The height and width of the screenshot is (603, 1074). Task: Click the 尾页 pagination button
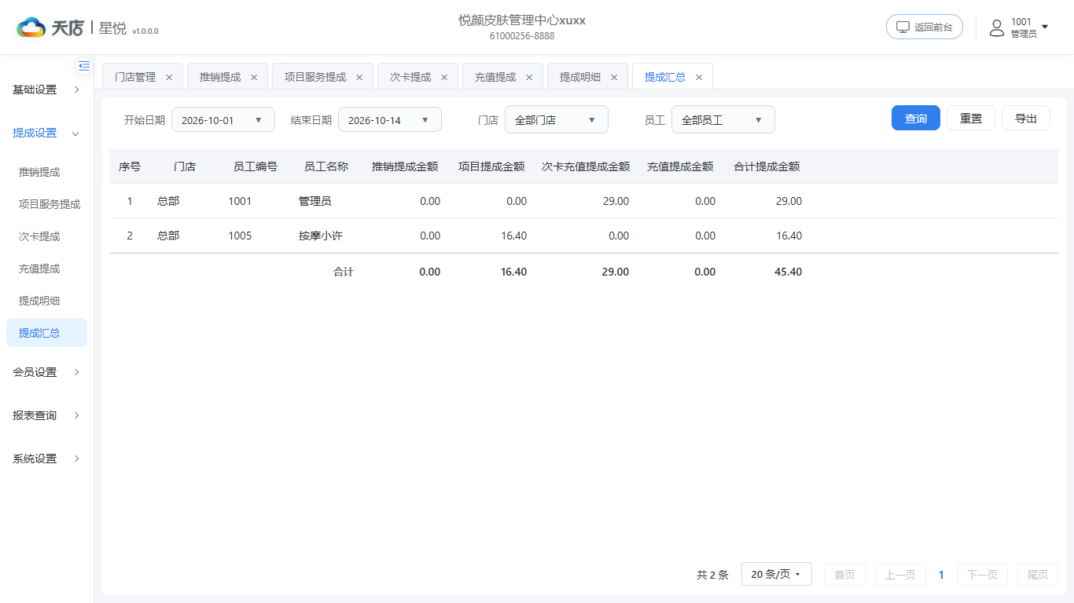coord(1038,574)
